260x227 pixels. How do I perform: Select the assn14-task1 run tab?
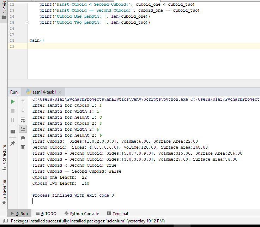point(44,92)
